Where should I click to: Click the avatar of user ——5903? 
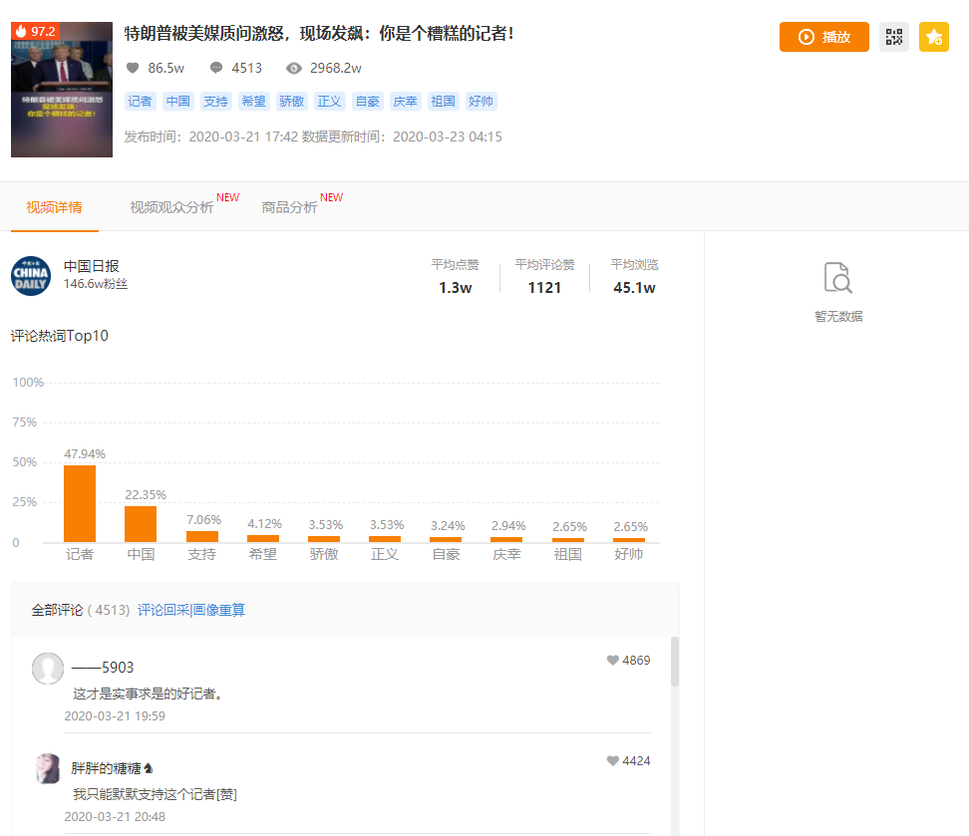click(48, 669)
